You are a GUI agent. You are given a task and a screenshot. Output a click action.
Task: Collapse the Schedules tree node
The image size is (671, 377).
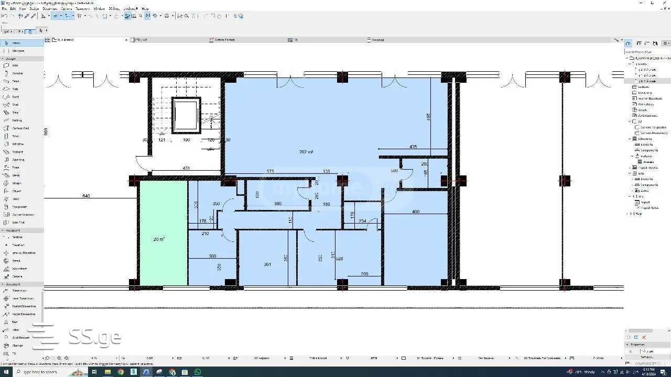coord(630,139)
